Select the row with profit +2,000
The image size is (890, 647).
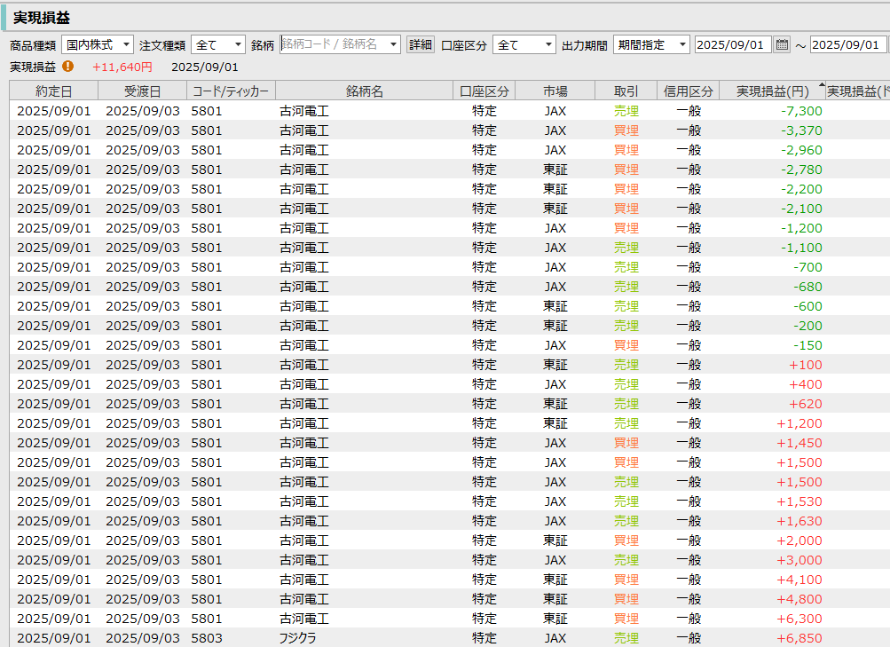(450, 540)
